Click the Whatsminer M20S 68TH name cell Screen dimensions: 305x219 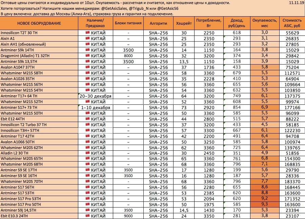tap(39, 164)
